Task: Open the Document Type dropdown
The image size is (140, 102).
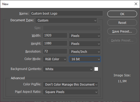Action: (x=66, y=21)
